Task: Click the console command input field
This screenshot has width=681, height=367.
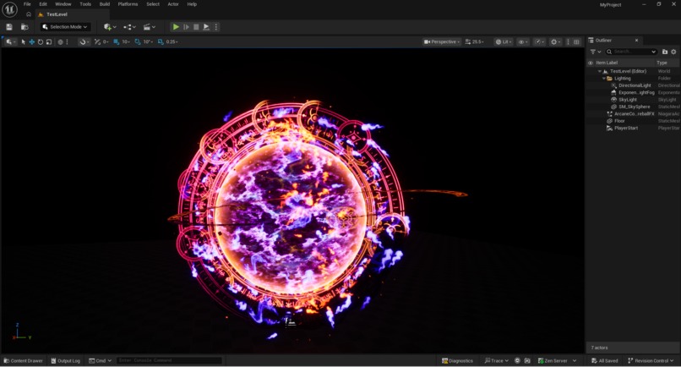Action: click(169, 360)
